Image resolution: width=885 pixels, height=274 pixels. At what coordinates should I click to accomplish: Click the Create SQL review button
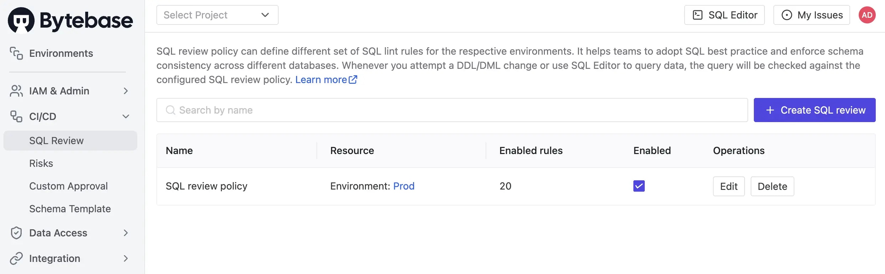(814, 110)
